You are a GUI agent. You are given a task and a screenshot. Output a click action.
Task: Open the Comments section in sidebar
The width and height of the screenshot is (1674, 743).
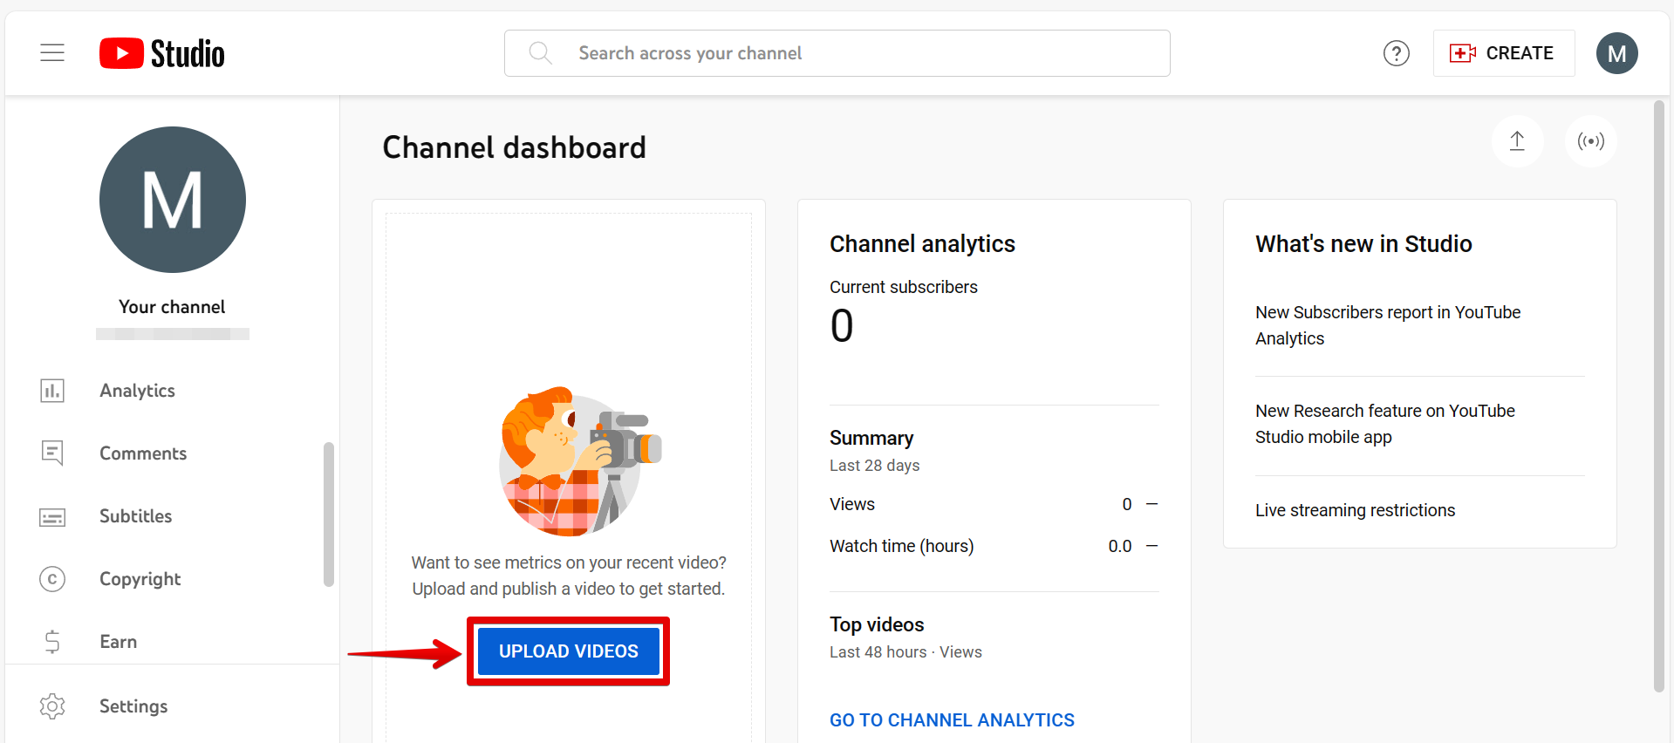[143, 453]
